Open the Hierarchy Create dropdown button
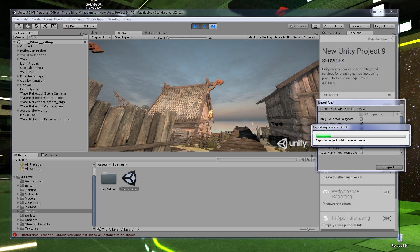Screen dimensions: 420x252 (21, 37)
